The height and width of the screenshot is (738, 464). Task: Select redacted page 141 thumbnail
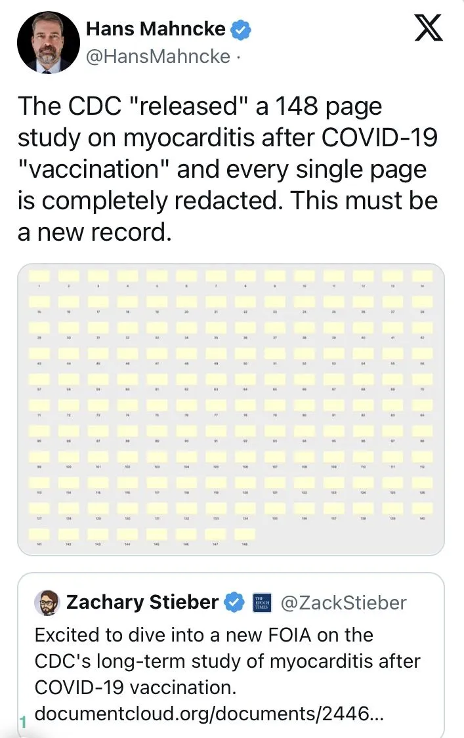point(39,535)
